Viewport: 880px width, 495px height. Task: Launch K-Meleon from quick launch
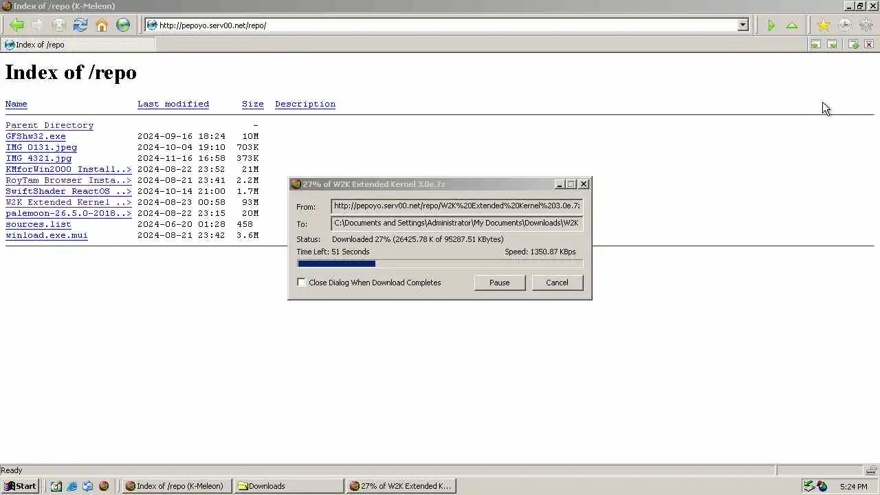click(x=104, y=486)
